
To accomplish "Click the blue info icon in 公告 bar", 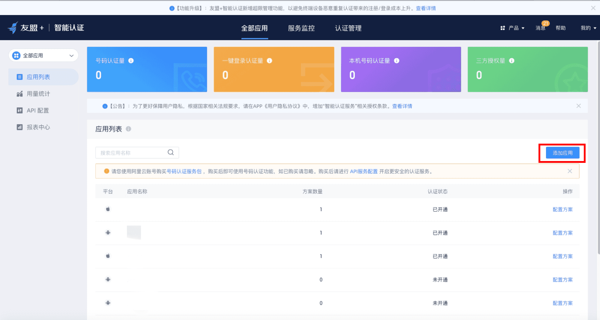I will point(105,106).
